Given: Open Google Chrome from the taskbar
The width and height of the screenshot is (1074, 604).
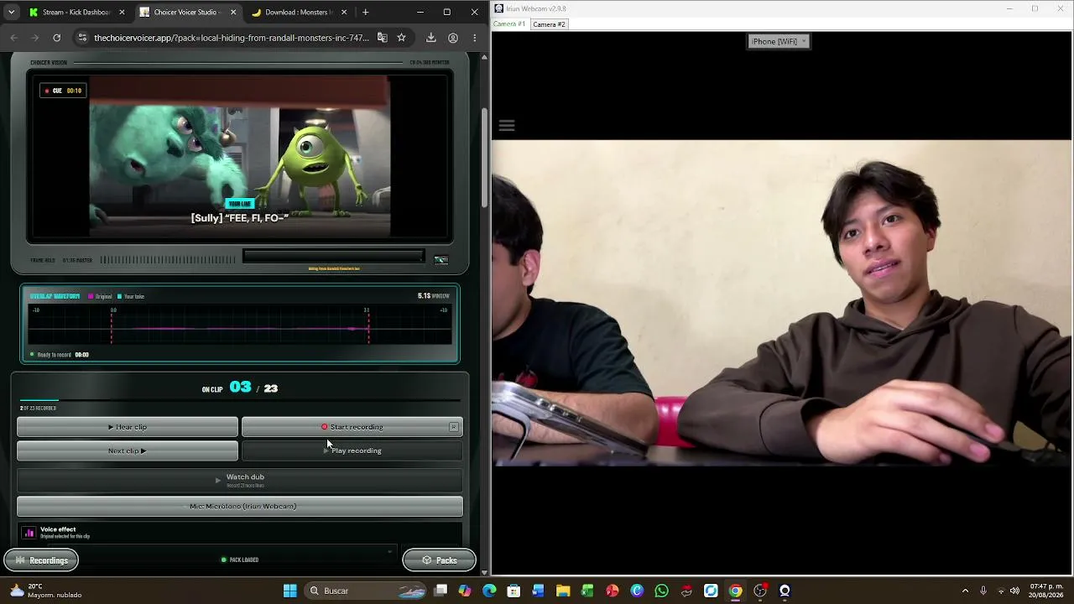Looking at the screenshot, I should 735,591.
